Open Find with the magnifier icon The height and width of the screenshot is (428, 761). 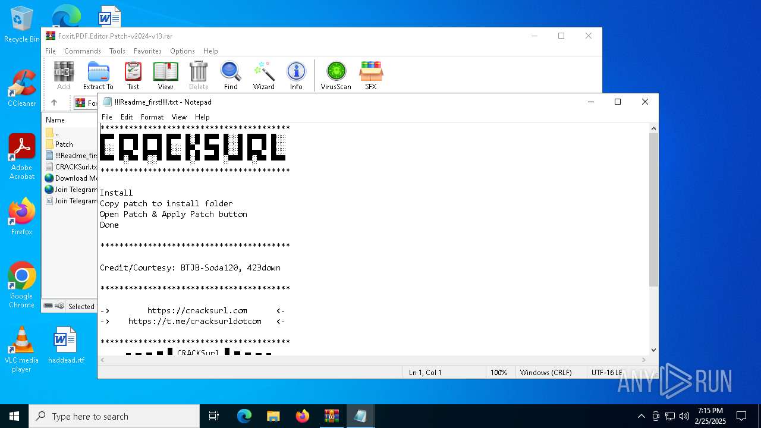pos(231,75)
